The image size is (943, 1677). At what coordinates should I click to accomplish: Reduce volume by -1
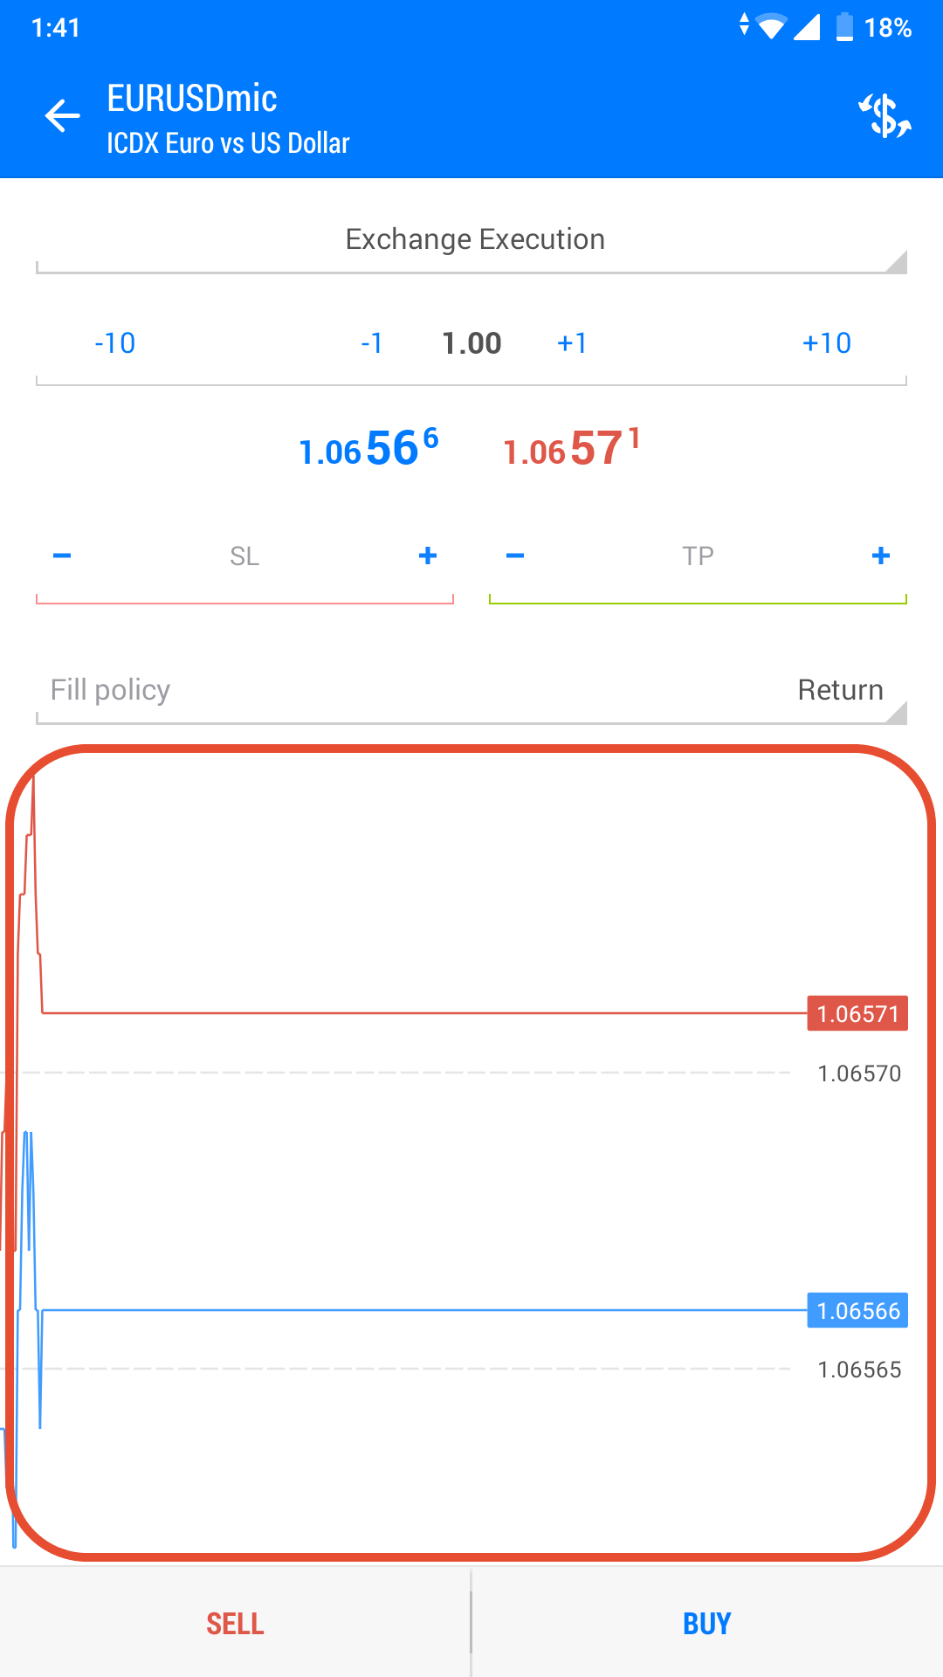pos(372,343)
